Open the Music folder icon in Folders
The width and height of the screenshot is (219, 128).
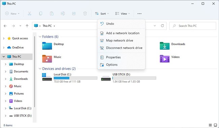point(47,59)
